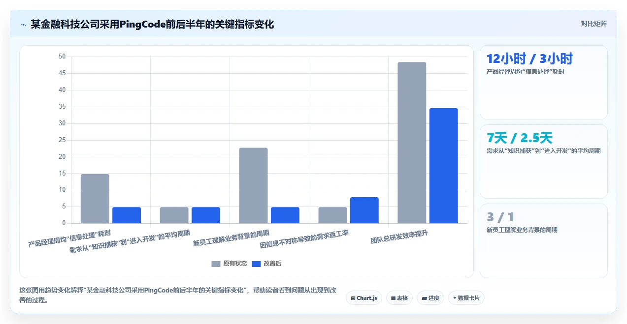This screenshot has width=627, height=324.
Task: Click the x-axis label 团队总研发效率提升
Action: pyautogui.click(x=399, y=237)
